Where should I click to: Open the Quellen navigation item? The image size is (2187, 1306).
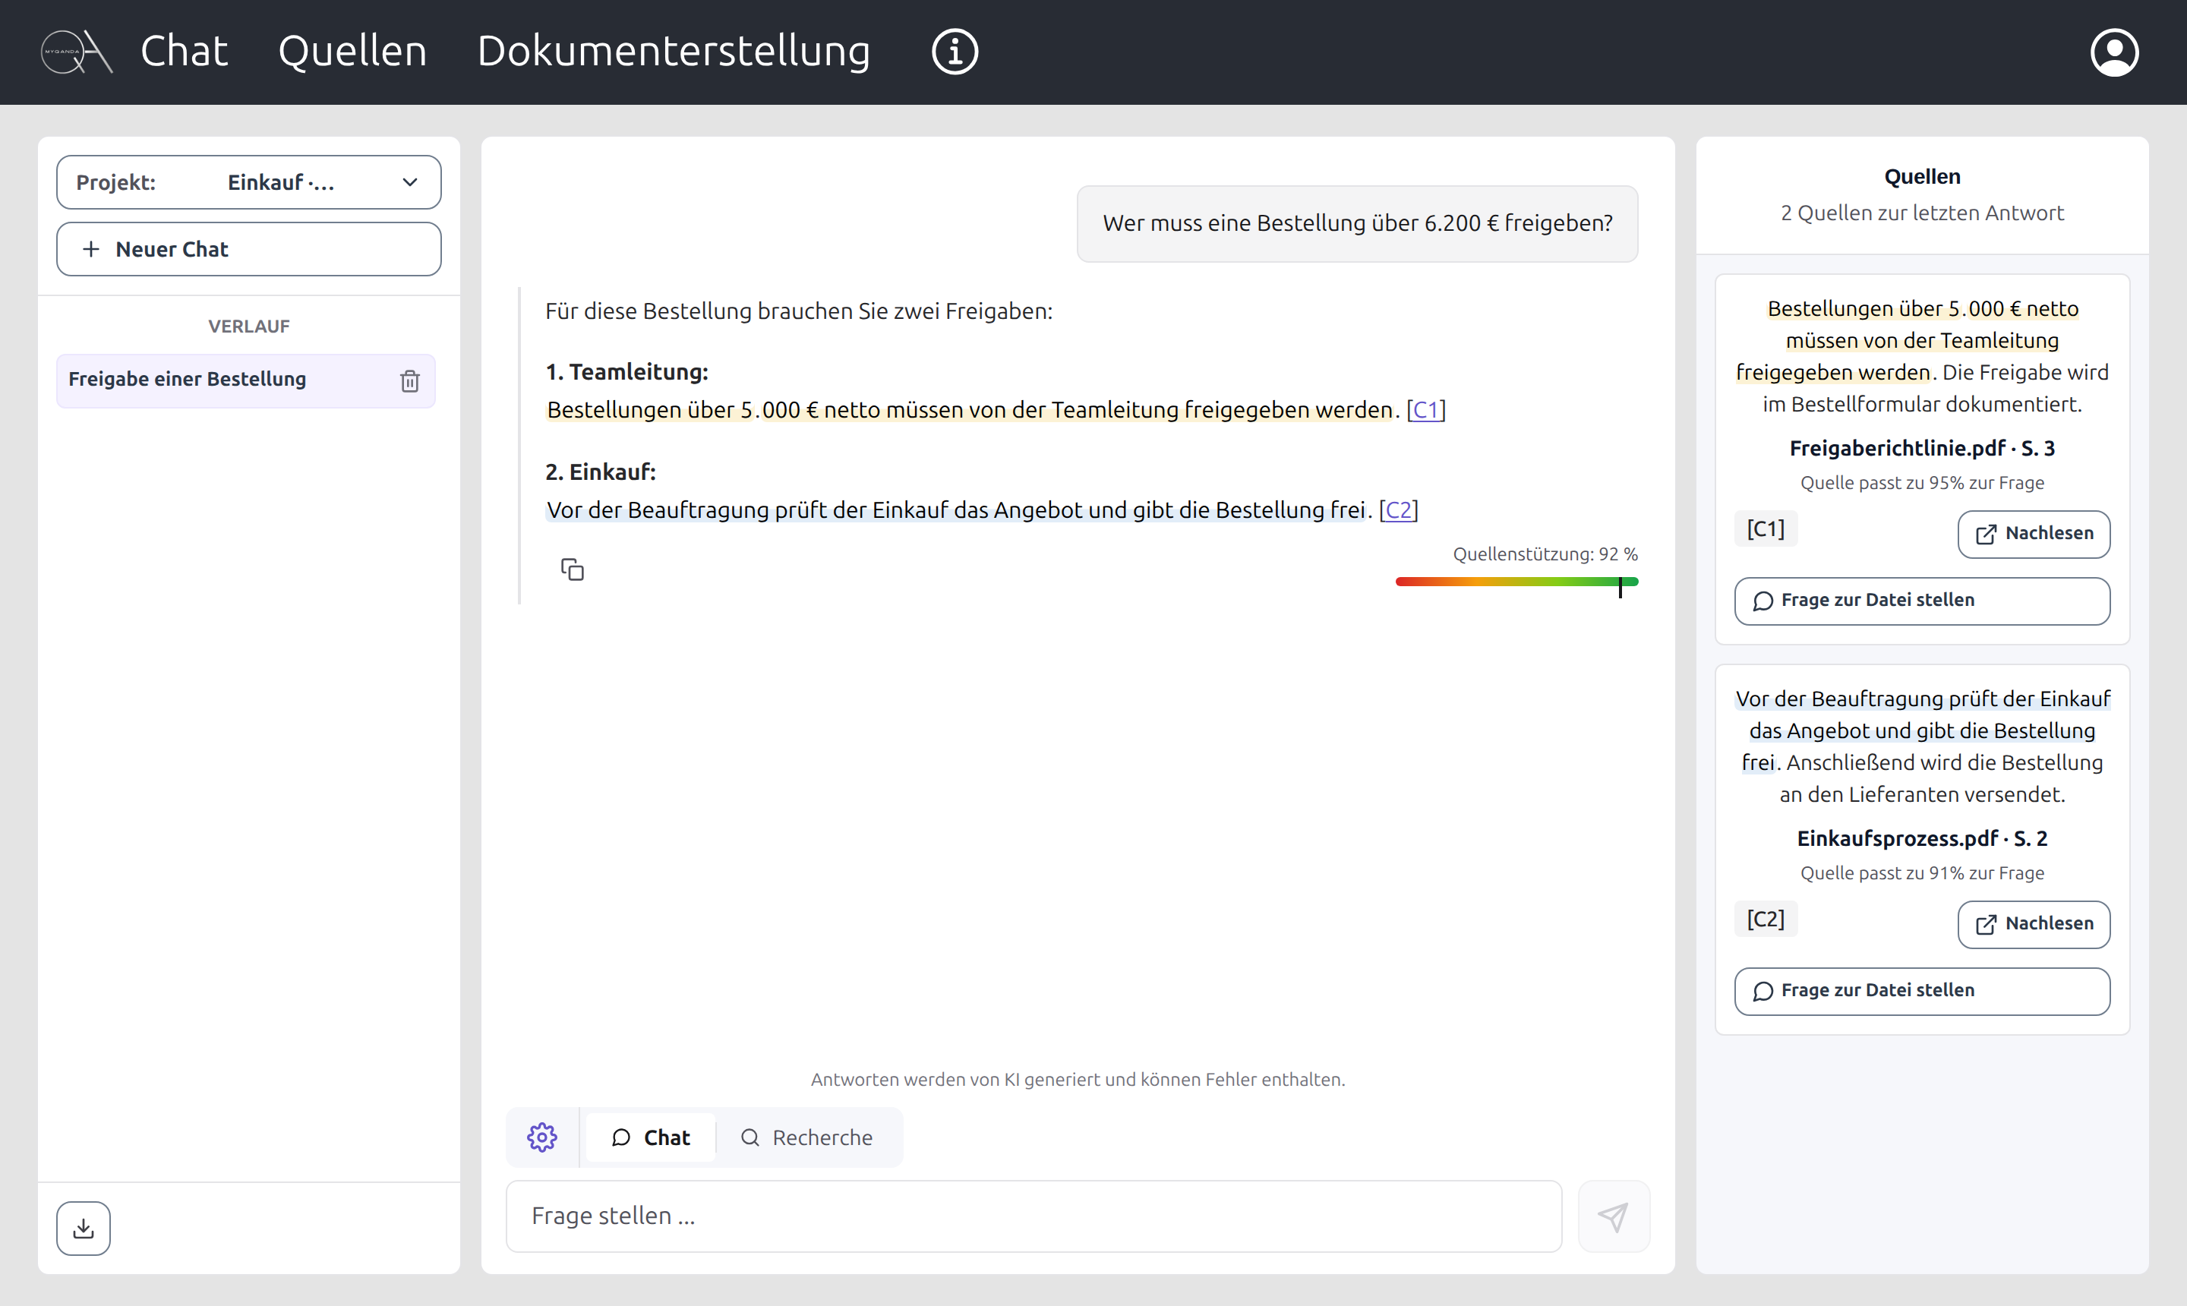352,51
